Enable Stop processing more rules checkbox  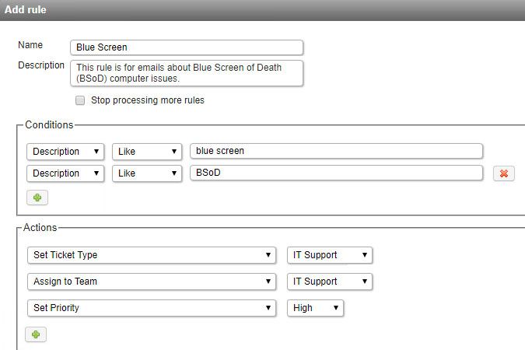80,100
